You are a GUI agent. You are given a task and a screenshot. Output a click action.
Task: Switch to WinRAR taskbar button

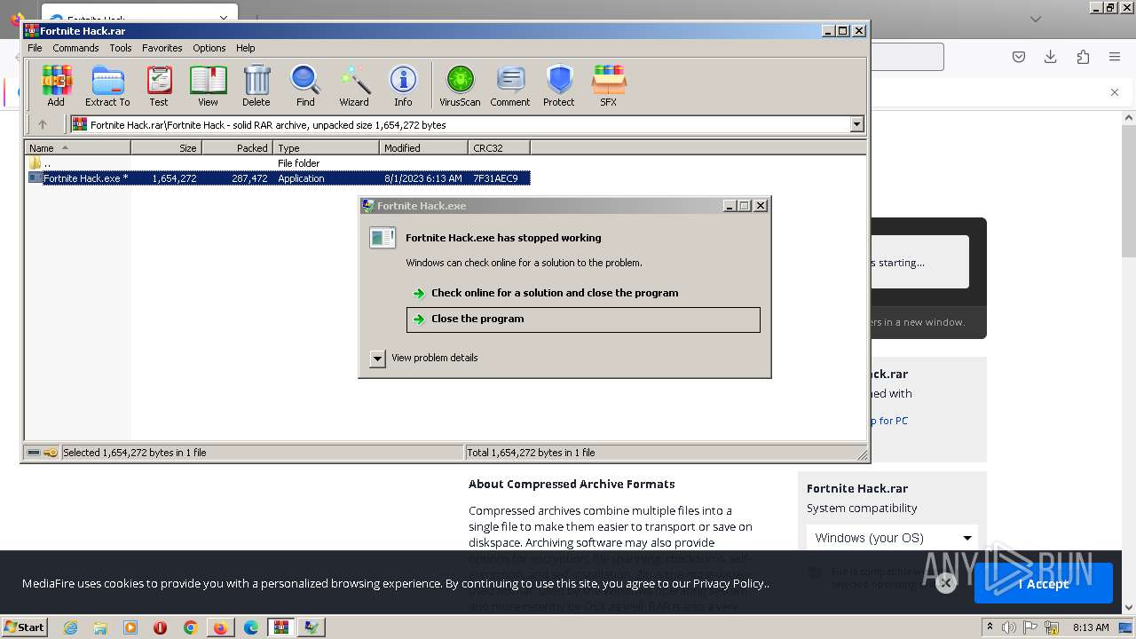coord(281,627)
